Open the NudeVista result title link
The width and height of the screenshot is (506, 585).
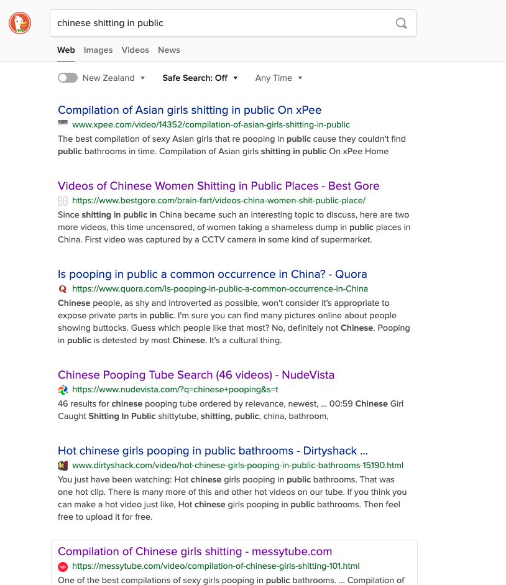coord(196,375)
